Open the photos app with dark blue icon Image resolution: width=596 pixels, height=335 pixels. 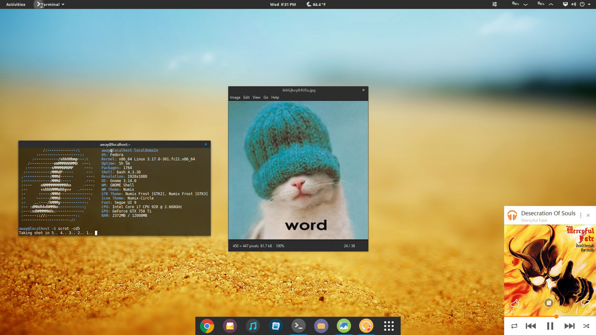pyautogui.click(x=276, y=326)
